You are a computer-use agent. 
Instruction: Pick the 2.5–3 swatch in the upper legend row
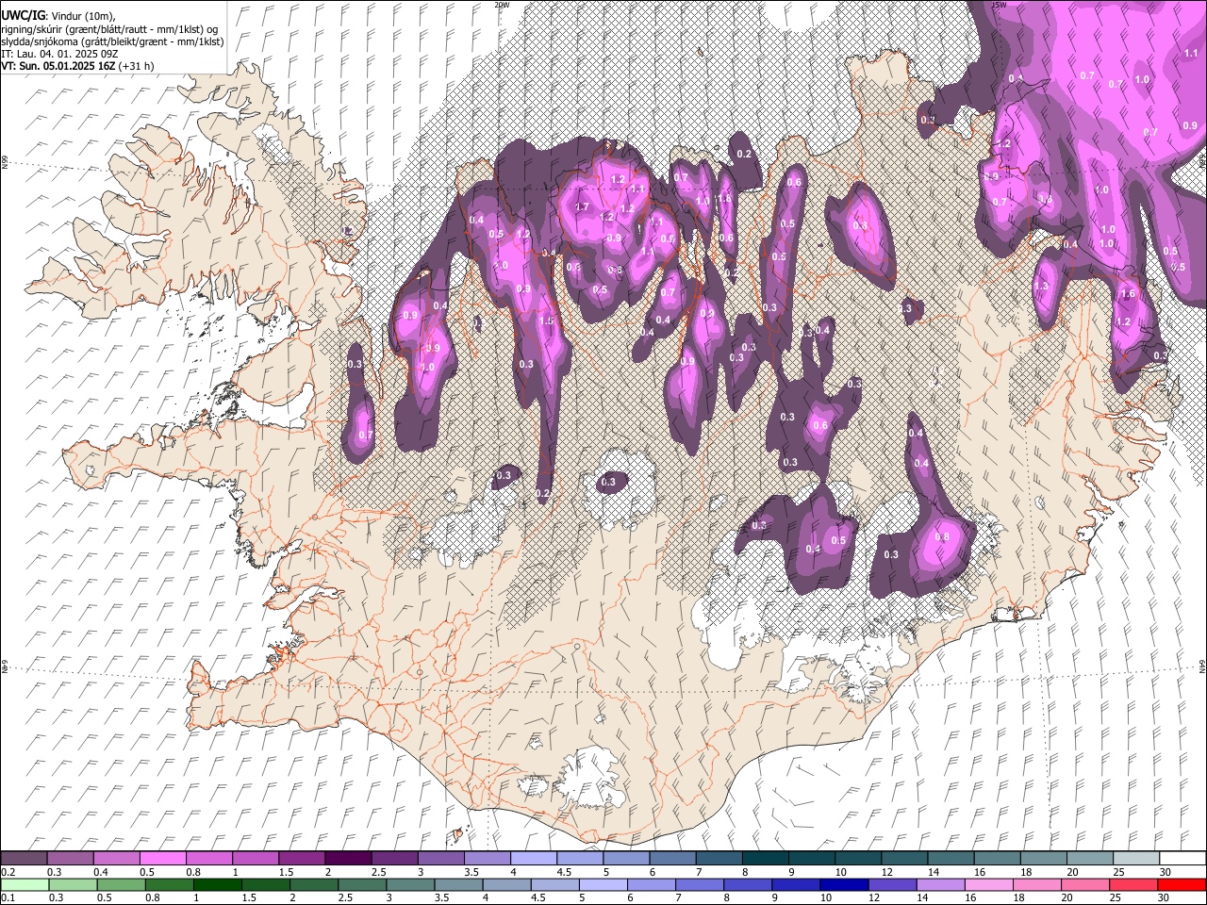[394, 859]
